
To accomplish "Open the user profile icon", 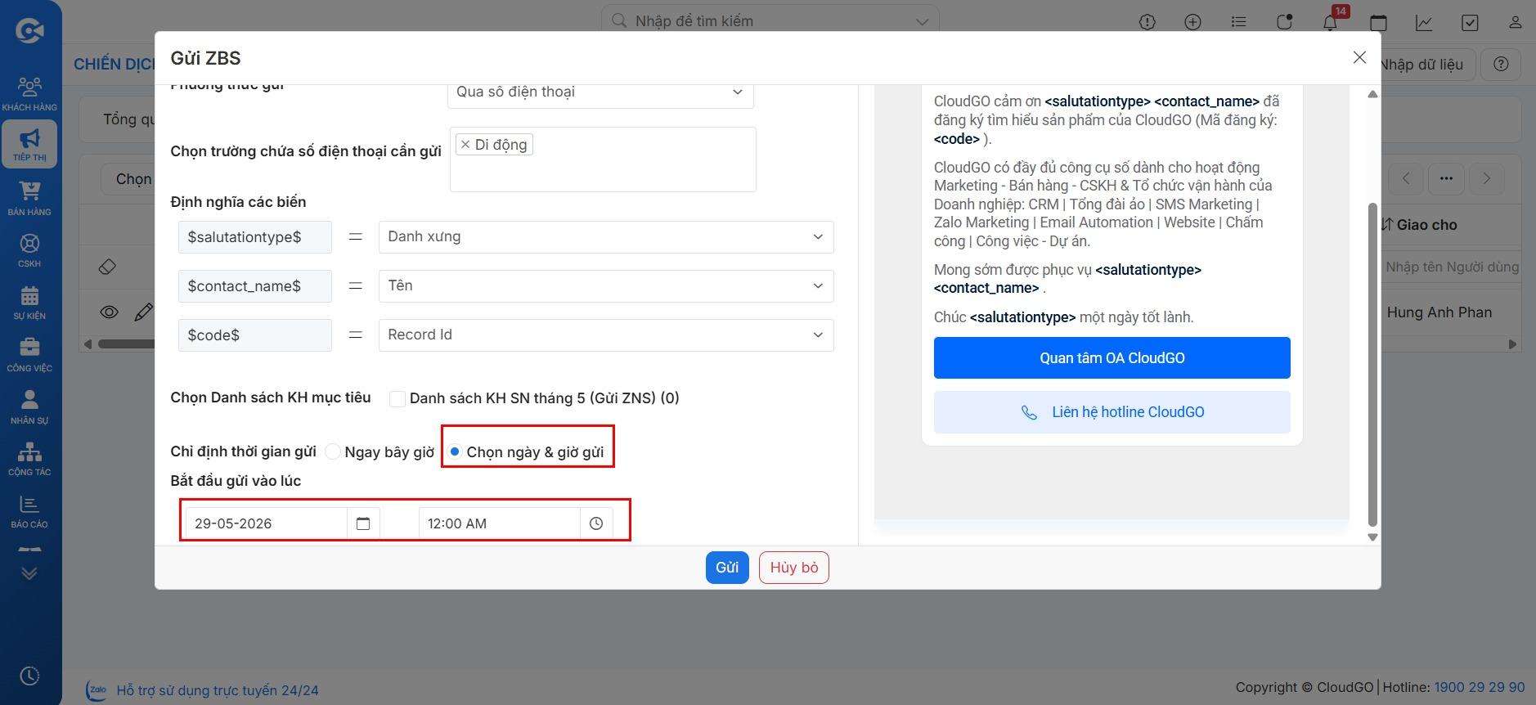I will click(1516, 22).
